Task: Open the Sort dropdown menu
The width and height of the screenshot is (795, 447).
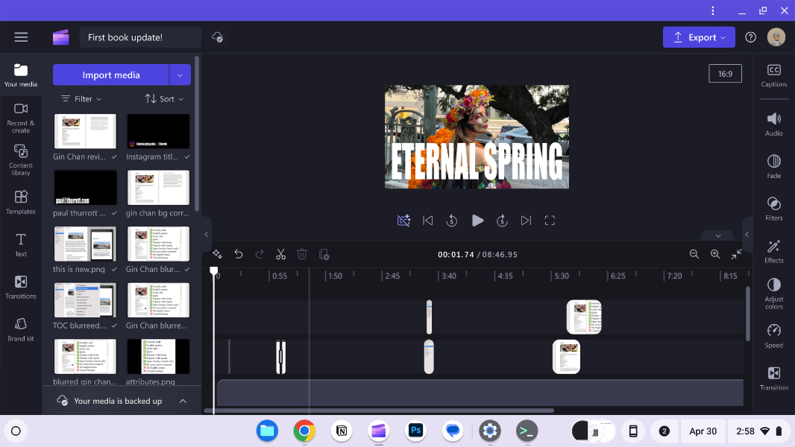Action: [x=164, y=98]
